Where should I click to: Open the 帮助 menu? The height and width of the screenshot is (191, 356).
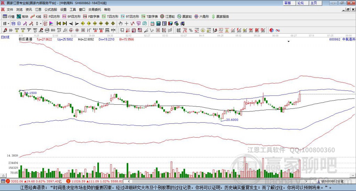click(x=107, y=9)
